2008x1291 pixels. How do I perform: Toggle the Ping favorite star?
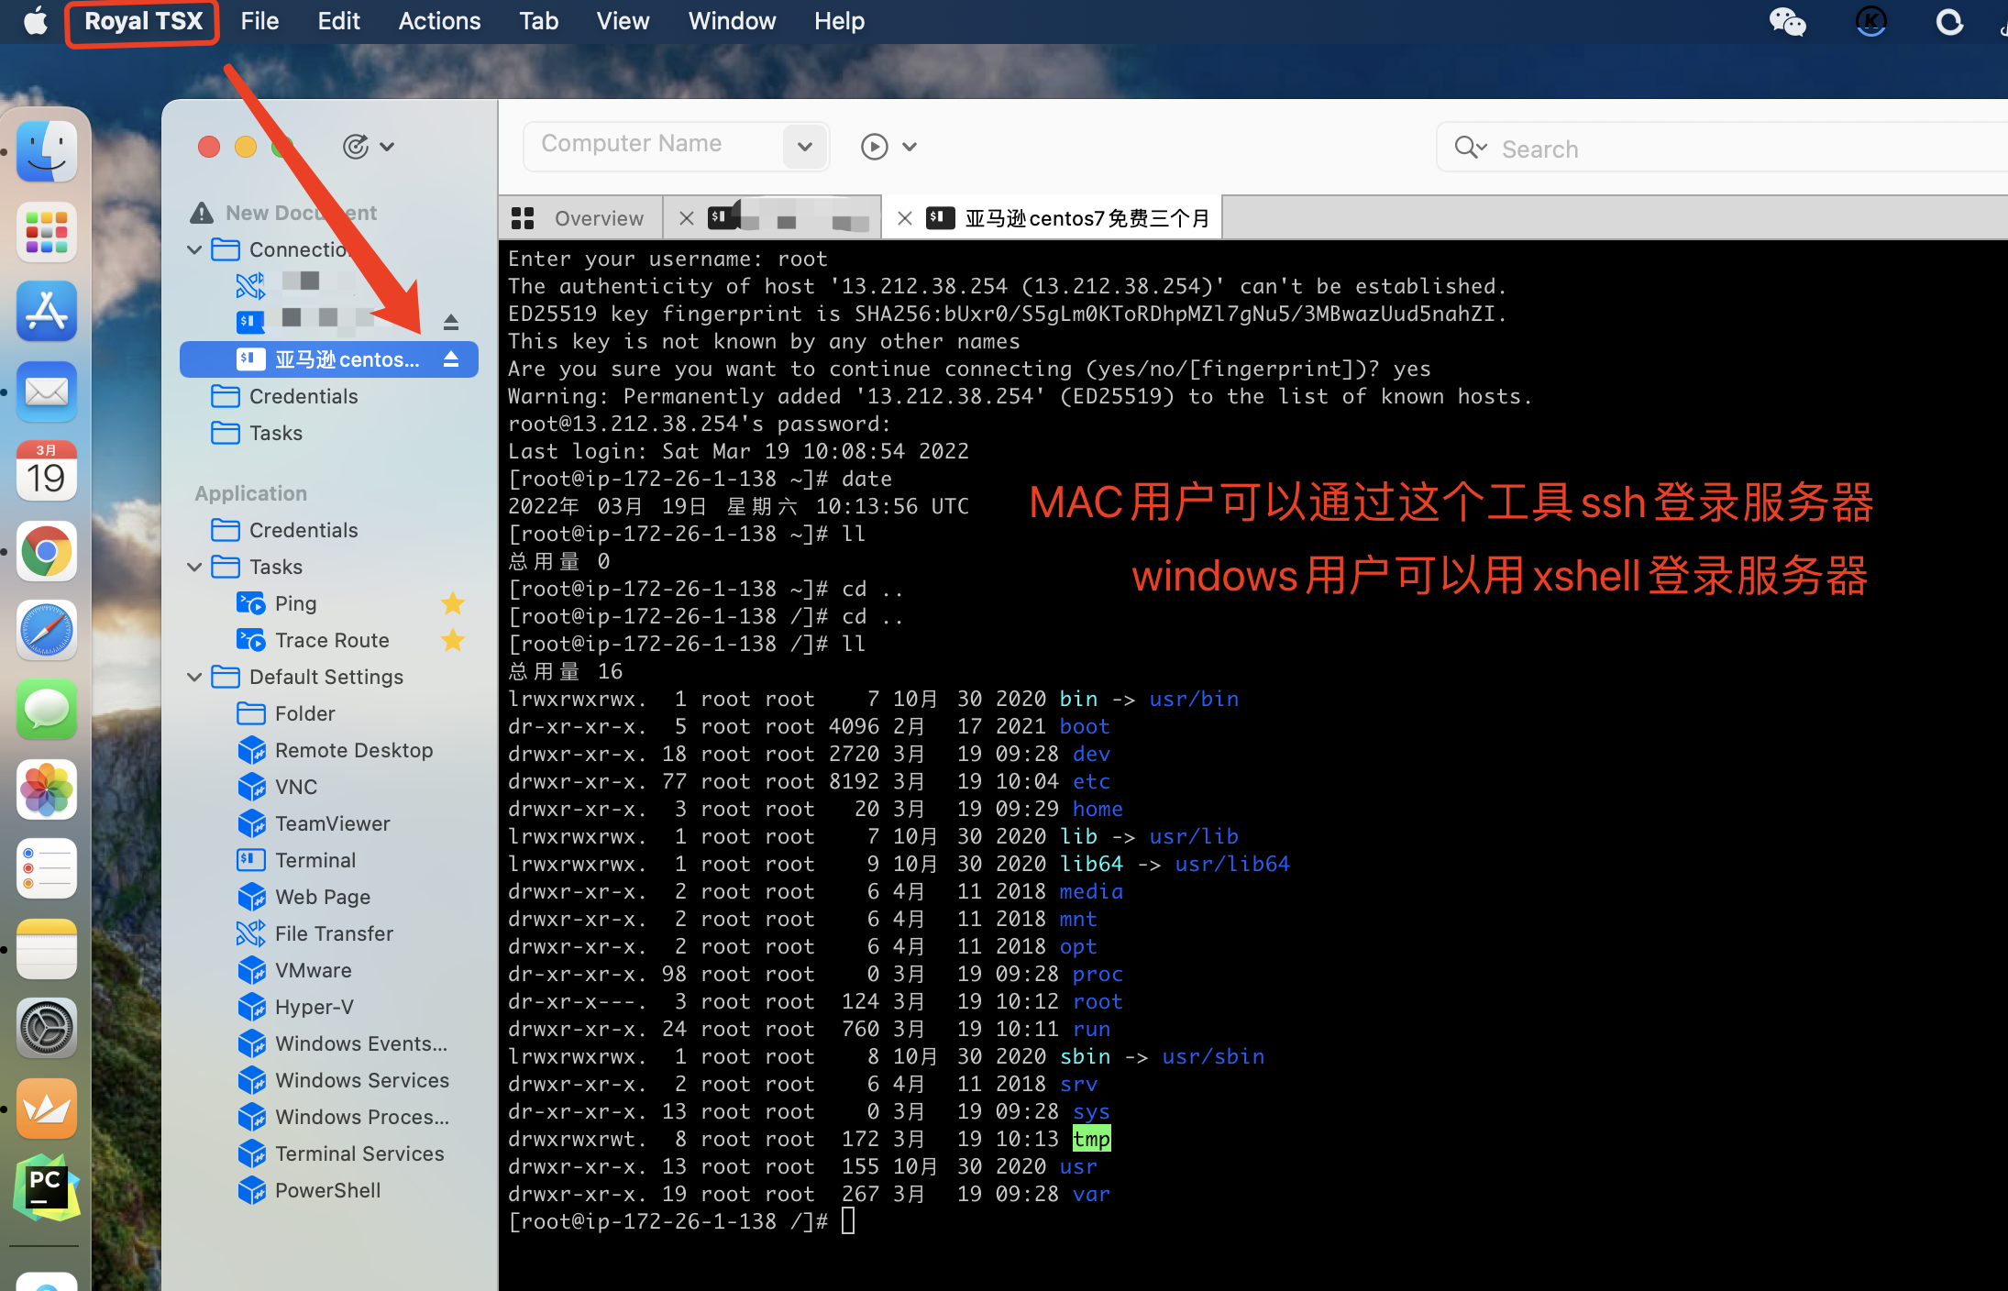click(452, 603)
